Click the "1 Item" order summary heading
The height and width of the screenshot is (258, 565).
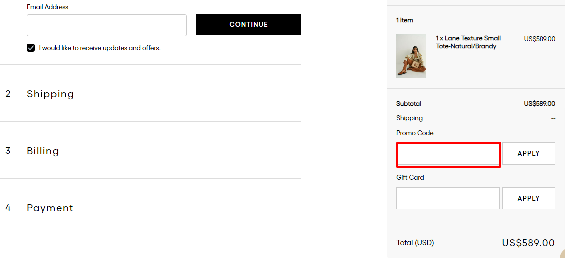tap(404, 20)
